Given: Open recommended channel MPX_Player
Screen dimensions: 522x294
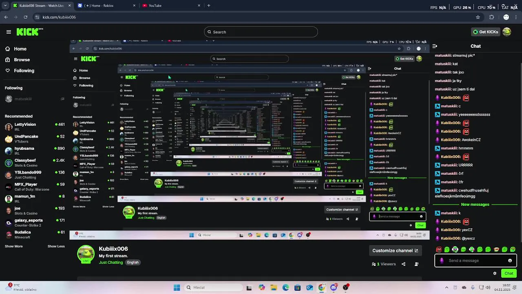Looking at the screenshot, I should click(x=35, y=187).
